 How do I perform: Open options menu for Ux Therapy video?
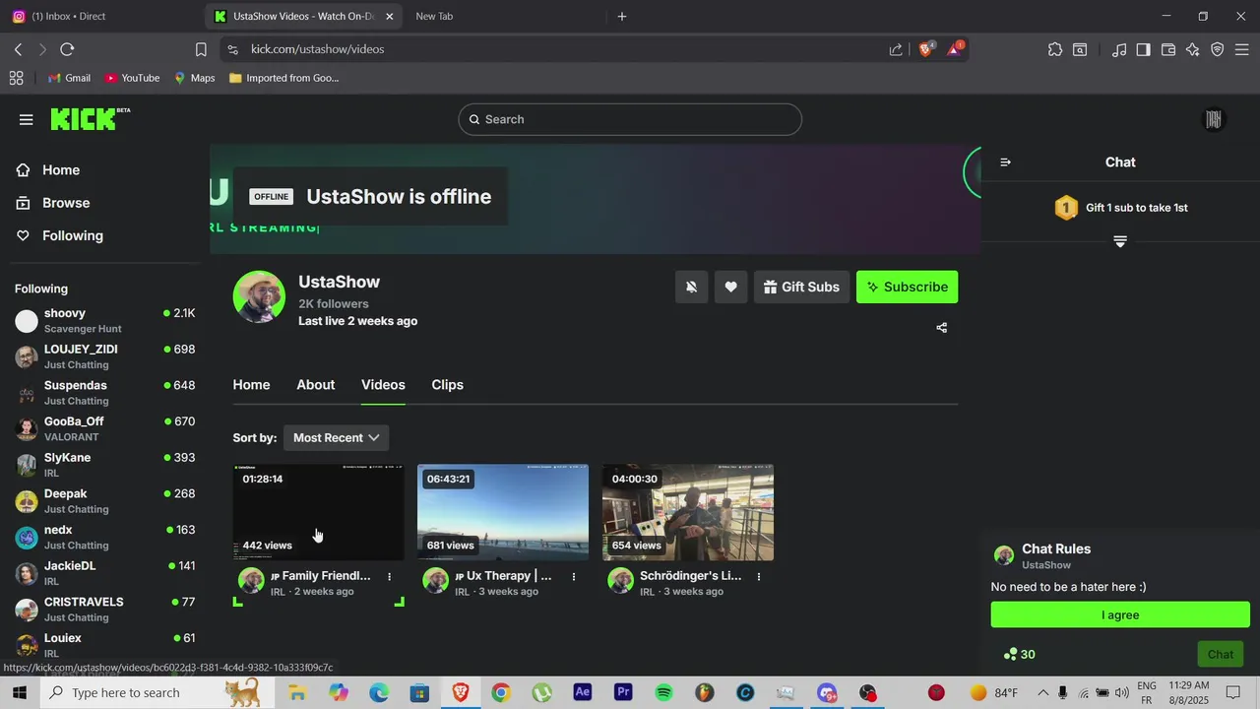pos(574,576)
